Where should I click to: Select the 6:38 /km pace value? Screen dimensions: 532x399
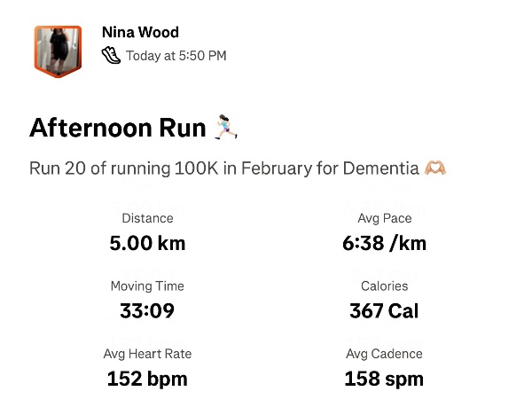(384, 243)
